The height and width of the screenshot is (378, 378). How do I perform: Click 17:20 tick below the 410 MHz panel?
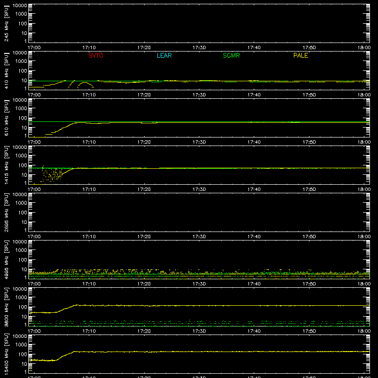coord(144,95)
